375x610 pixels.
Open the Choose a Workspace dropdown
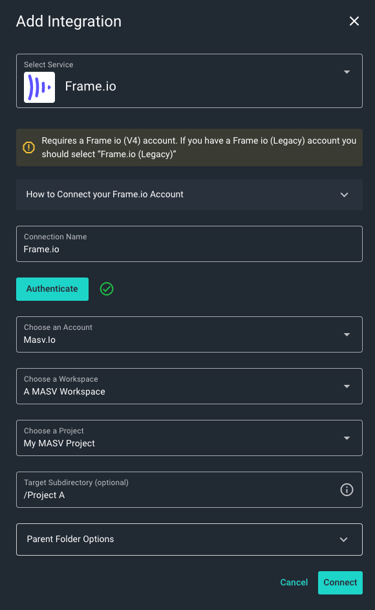187,386
